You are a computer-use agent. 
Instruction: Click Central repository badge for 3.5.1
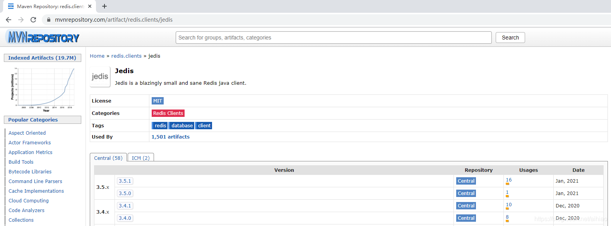466,181
